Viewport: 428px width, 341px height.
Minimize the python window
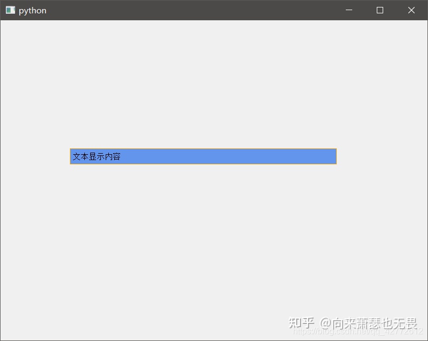click(349, 10)
